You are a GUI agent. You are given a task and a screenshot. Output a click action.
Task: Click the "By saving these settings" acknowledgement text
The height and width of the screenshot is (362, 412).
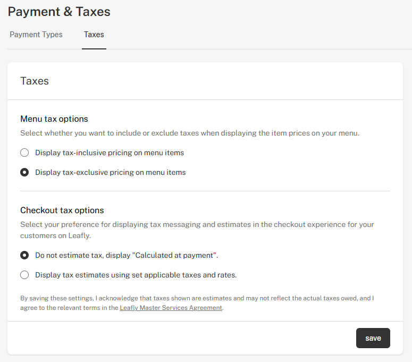197,303
